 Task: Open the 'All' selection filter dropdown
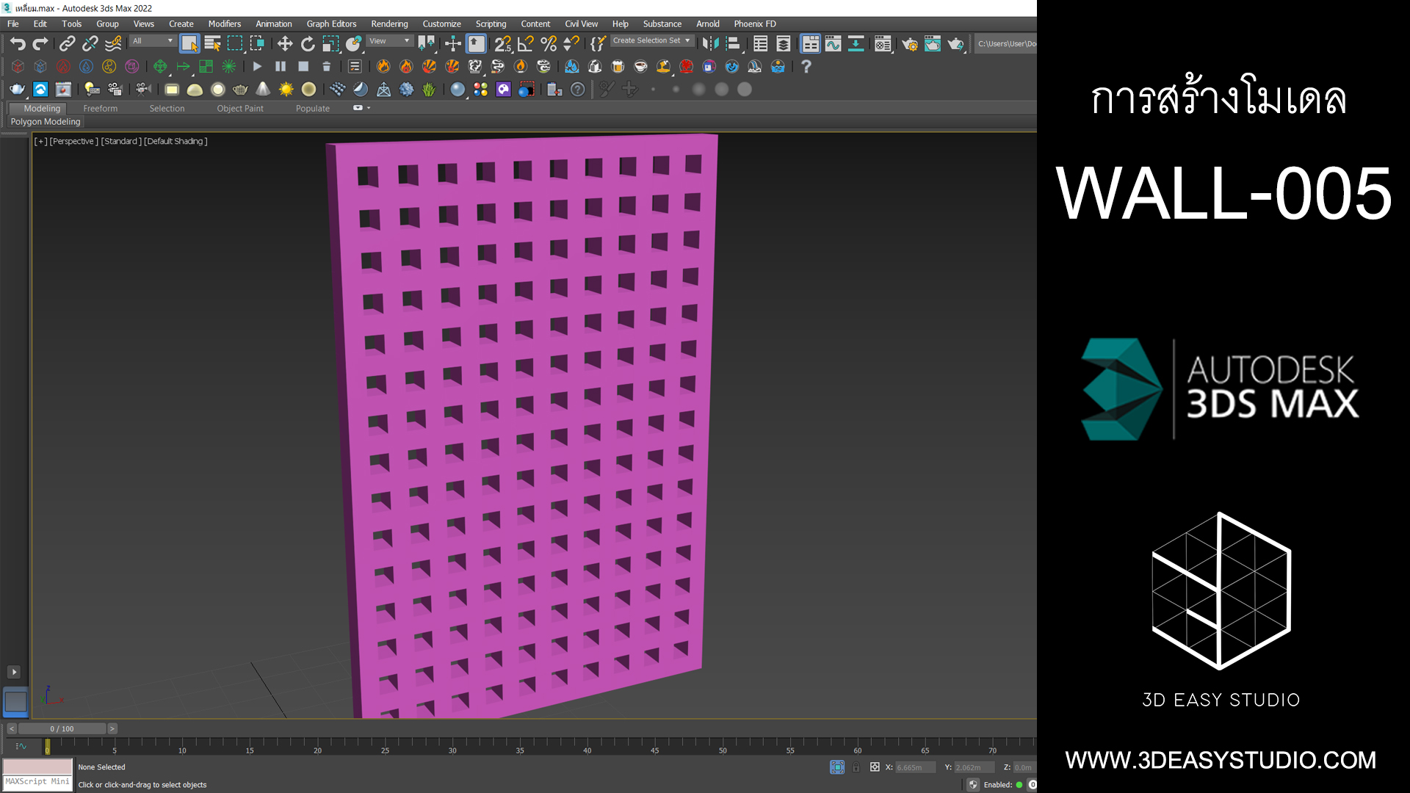[x=153, y=41]
